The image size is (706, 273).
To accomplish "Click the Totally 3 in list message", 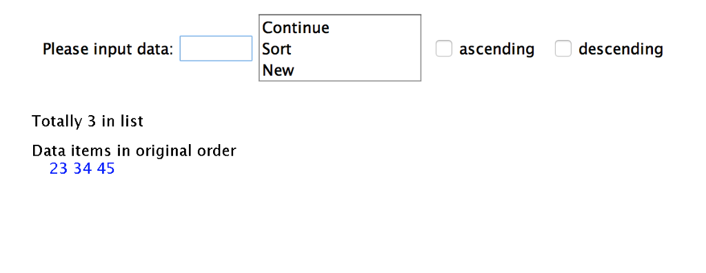I will (88, 121).
